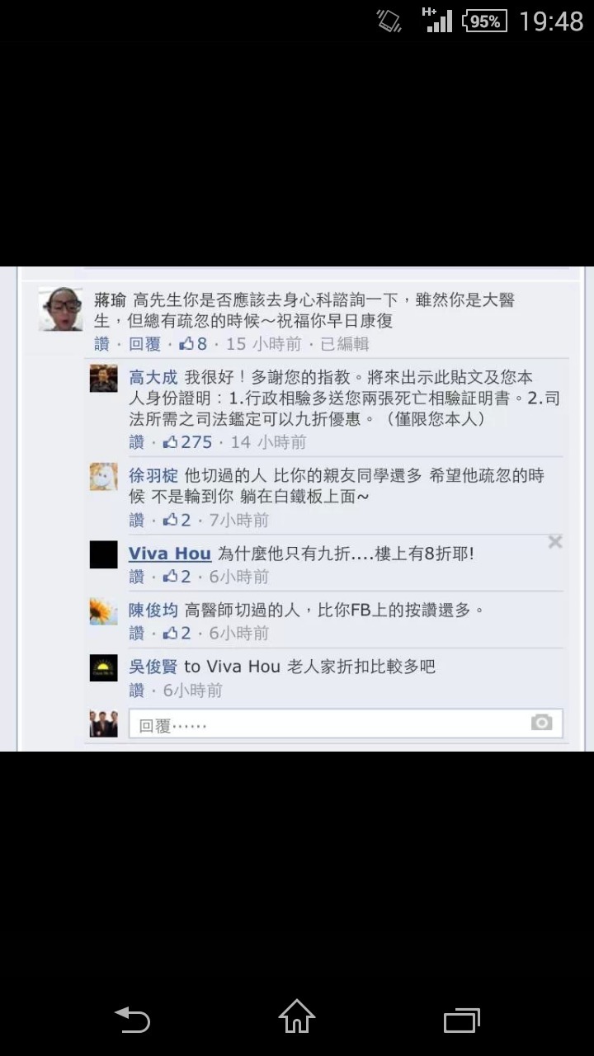The height and width of the screenshot is (1056, 594).
Task: Tap the camera icon in reply box
Action: pos(541,723)
